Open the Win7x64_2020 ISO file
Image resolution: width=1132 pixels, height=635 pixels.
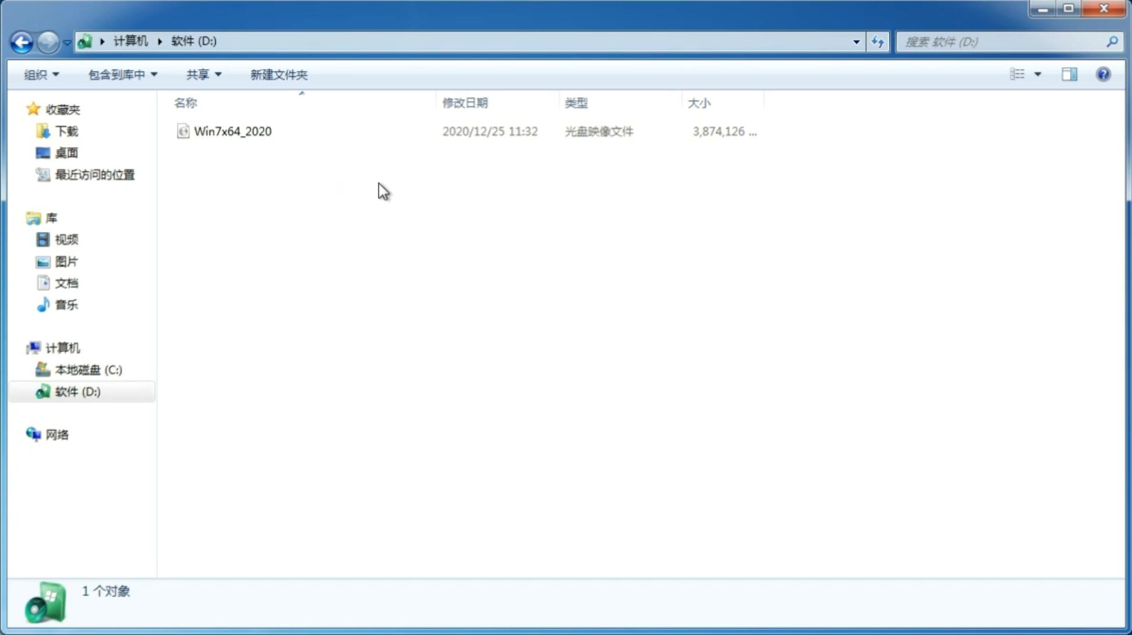[x=232, y=131]
